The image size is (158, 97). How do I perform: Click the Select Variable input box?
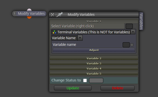(x=129, y=26)
